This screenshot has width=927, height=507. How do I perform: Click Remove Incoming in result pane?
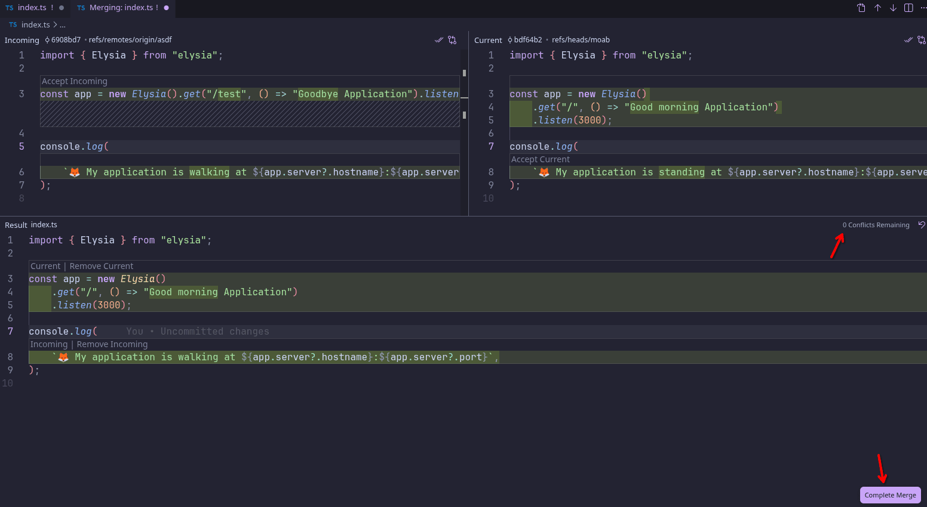point(112,344)
